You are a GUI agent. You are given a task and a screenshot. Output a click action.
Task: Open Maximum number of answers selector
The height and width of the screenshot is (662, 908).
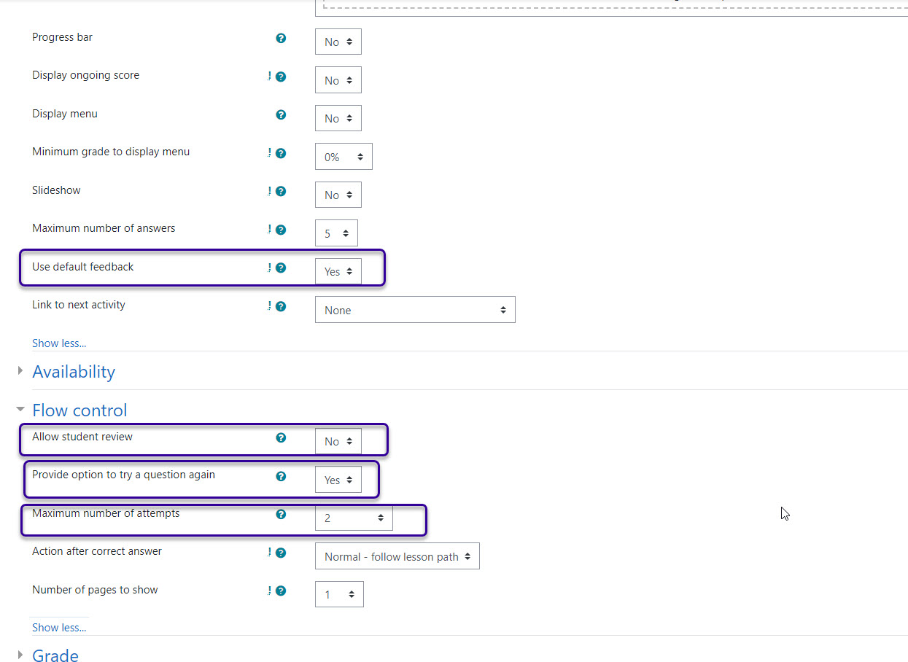pos(336,233)
